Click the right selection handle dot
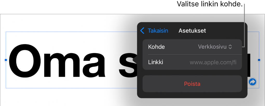Screen dimensions: 265x106 (259, 60)
